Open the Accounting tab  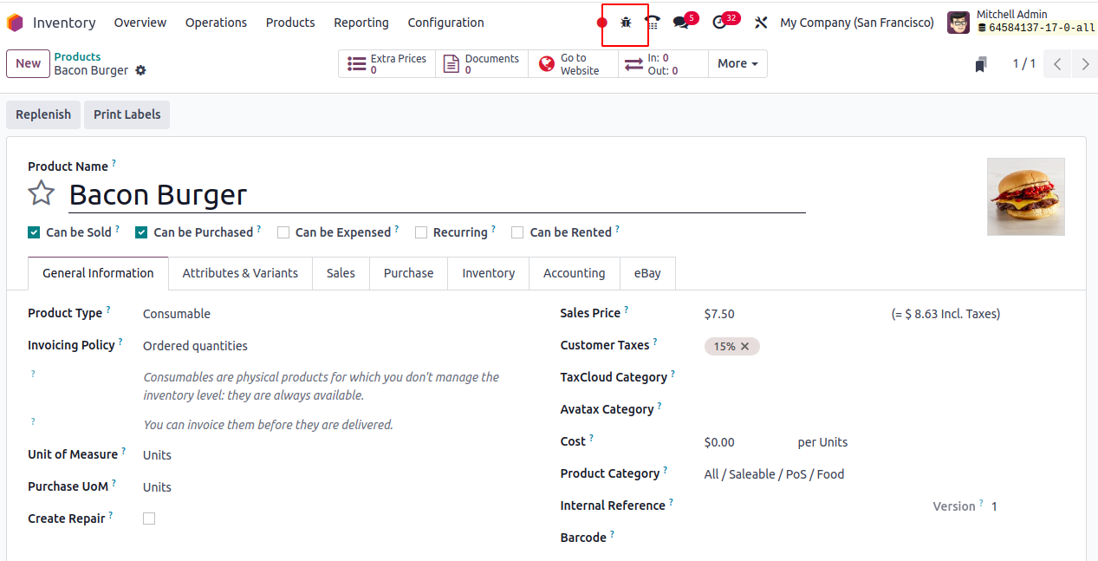(x=574, y=273)
